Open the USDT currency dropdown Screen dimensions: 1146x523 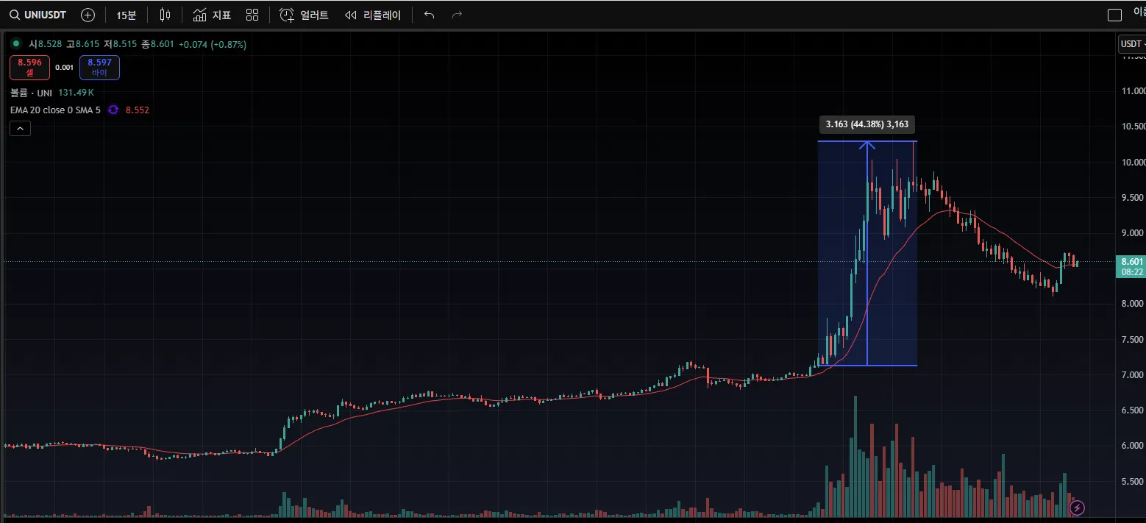[x=1131, y=43]
